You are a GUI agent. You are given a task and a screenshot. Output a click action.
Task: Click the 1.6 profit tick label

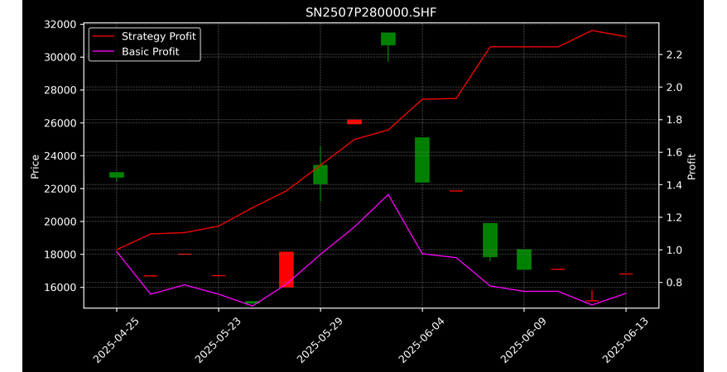pyautogui.click(x=674, y=153)
